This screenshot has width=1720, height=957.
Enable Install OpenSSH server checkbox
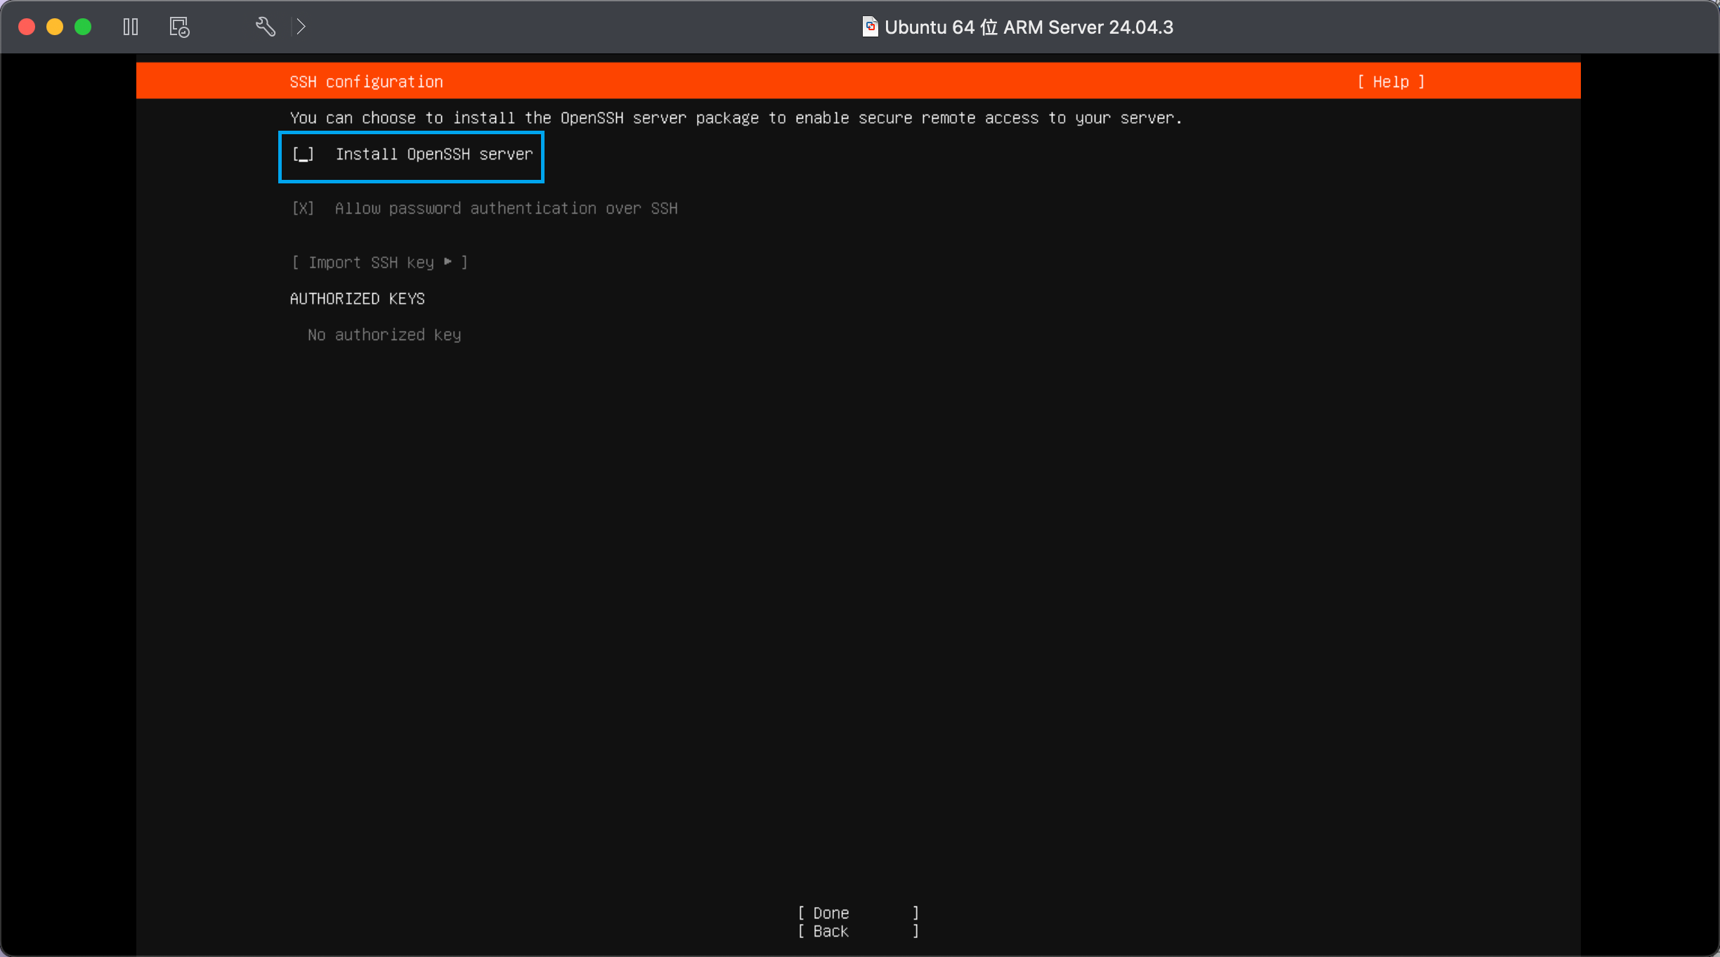(304, 155)
